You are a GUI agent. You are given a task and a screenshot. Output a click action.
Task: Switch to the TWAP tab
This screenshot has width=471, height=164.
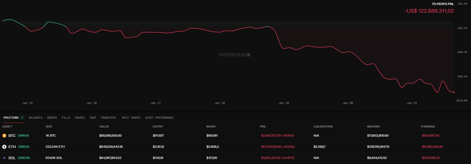pyautogui.click(x=93, y=118)
